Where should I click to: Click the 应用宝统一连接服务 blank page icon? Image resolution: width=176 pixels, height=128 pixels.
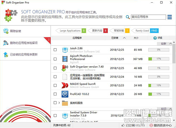tap(65, 77)
